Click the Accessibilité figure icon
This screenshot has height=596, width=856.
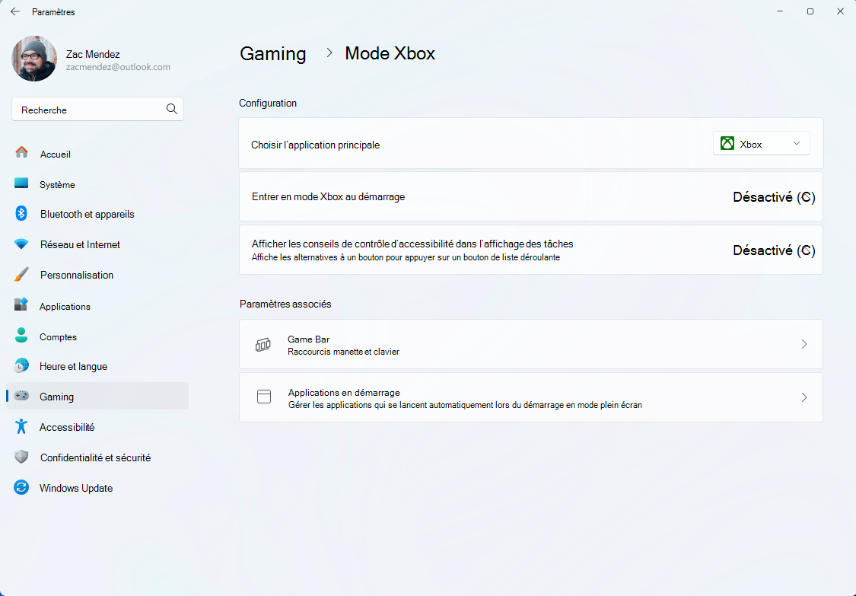21,426
